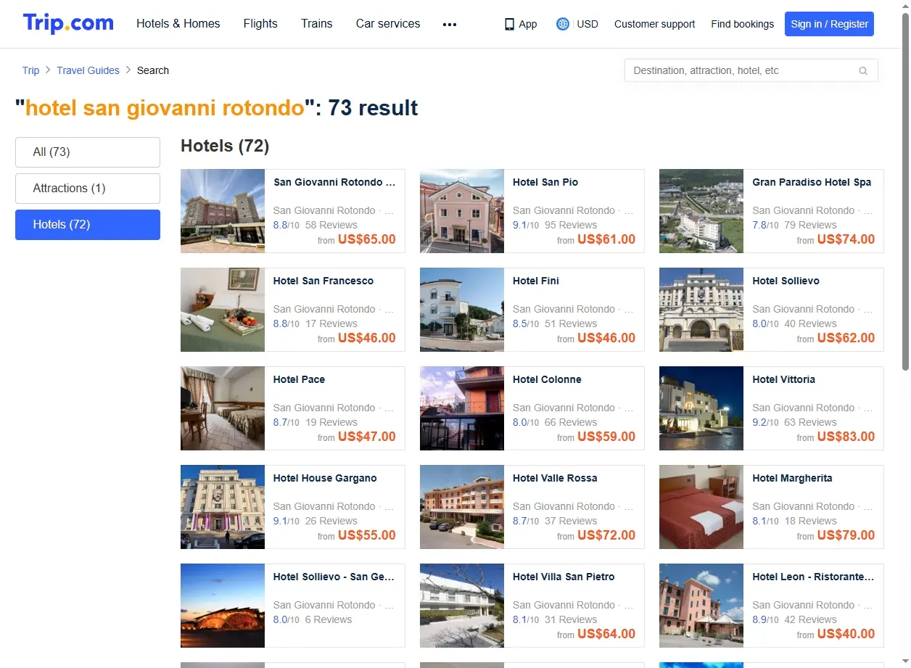Open the Flights menu
The width and height of the screenshot is (911, 668).
coord(260,24)
